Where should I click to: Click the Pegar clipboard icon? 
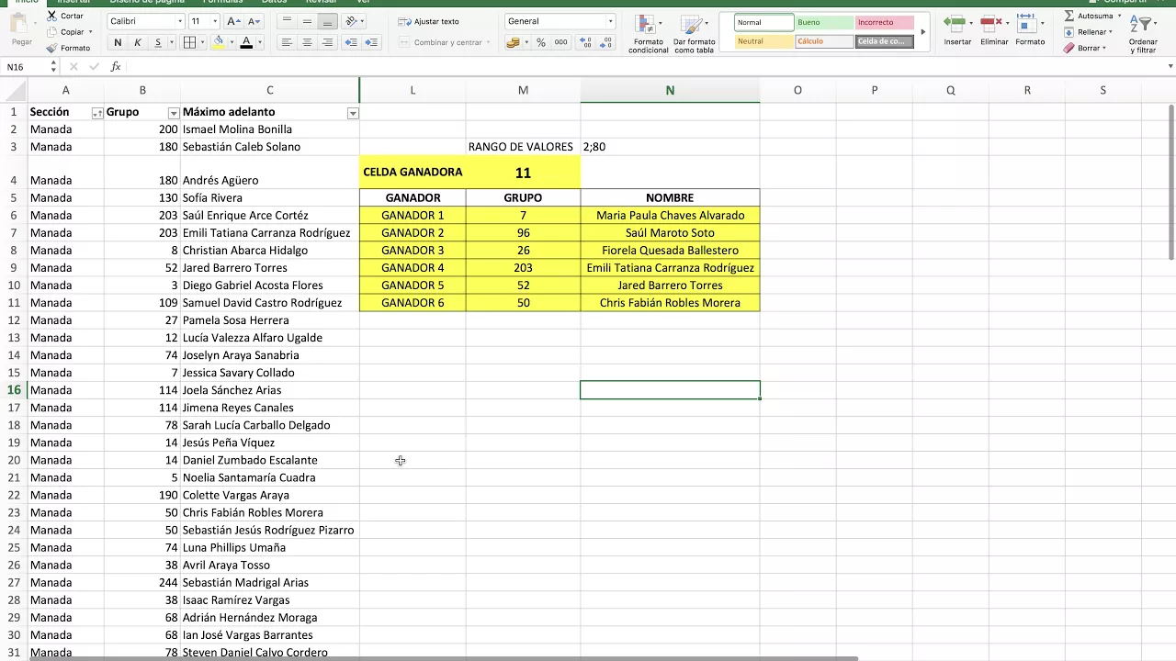coord(21,24)
